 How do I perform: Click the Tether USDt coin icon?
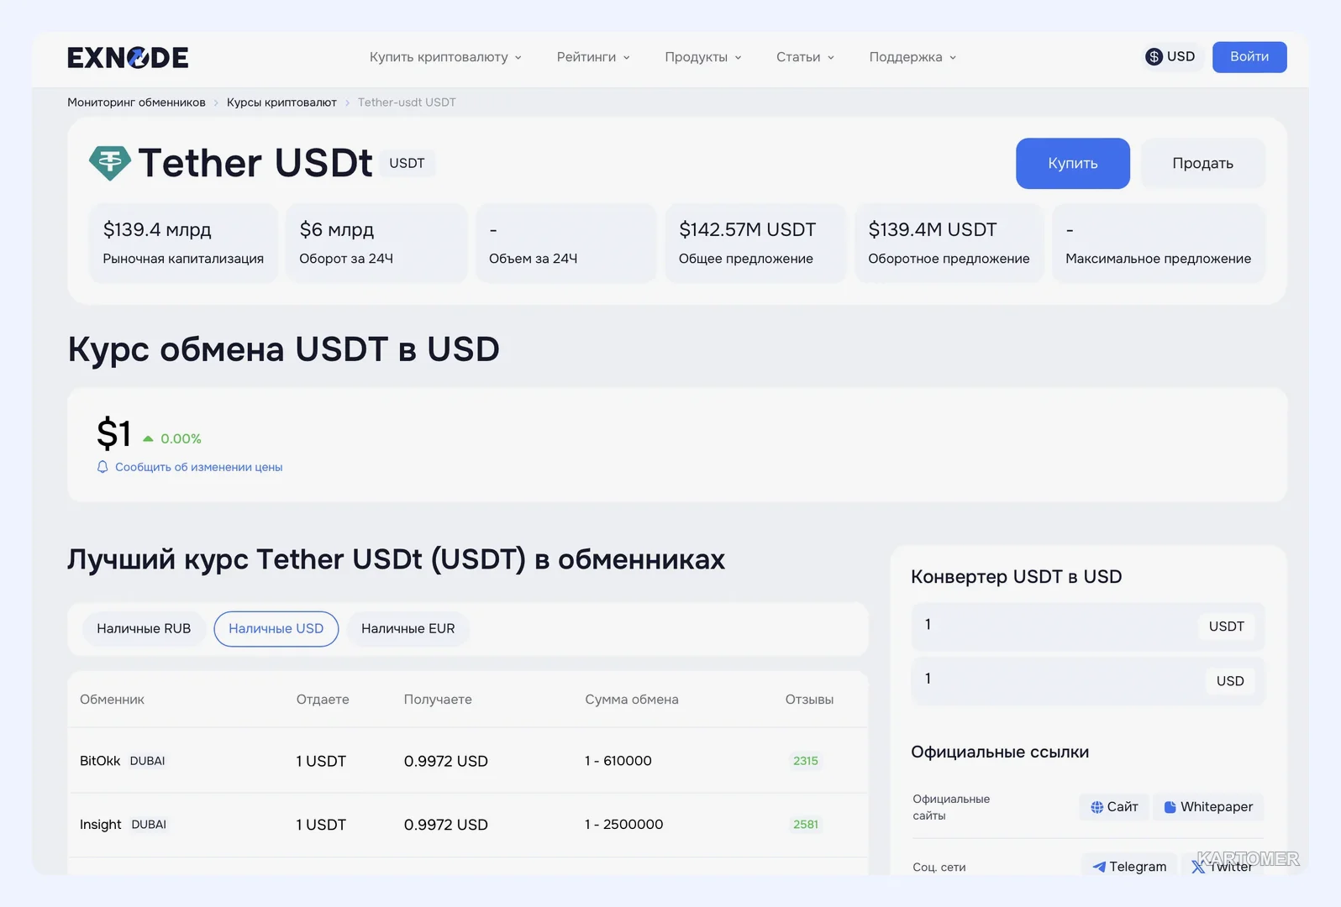pos(110,163)
